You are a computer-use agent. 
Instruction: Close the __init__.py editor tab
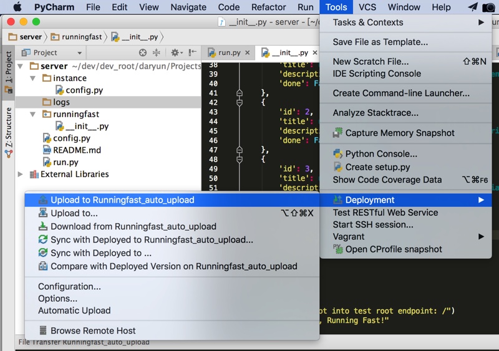[315, 53]
